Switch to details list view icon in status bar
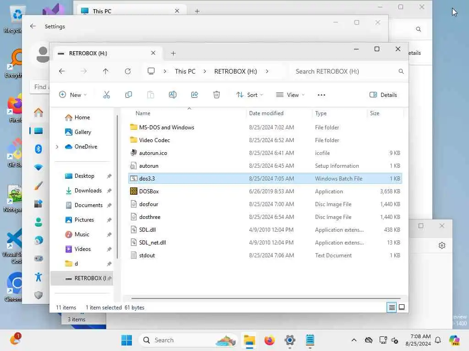469x351 pixels. click(x=392, y=307)
